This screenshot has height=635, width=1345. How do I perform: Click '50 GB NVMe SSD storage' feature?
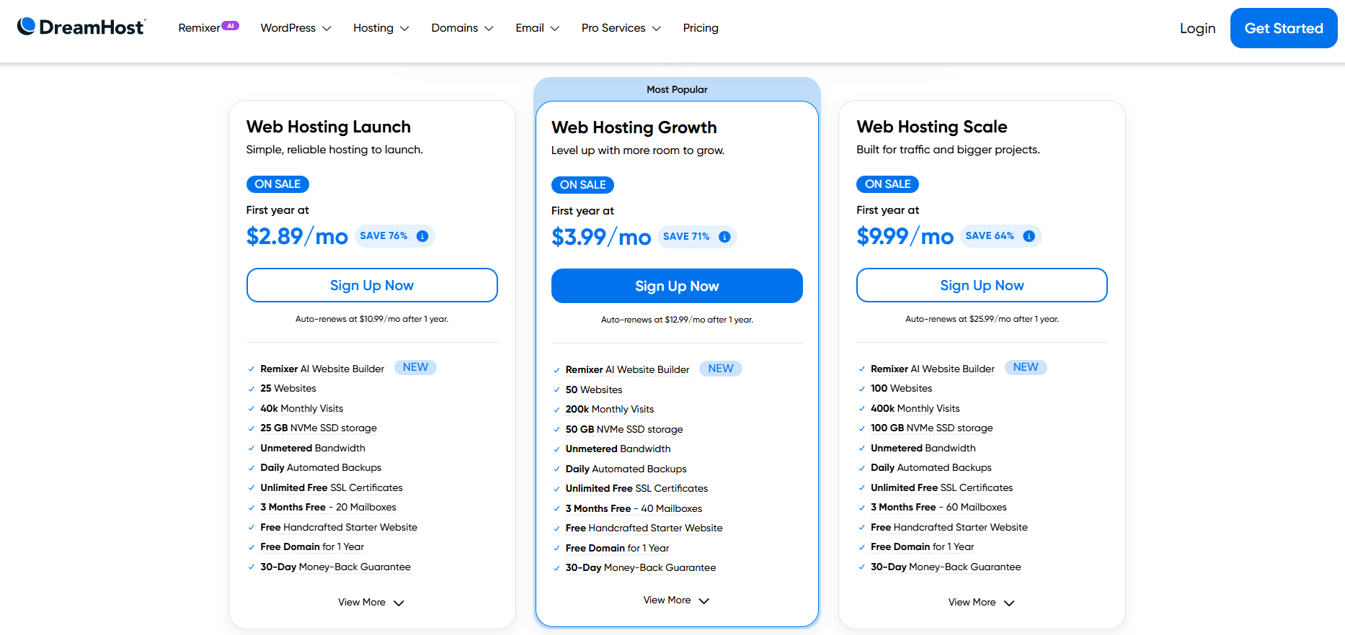pyautogui.click(x=623, y=429)
